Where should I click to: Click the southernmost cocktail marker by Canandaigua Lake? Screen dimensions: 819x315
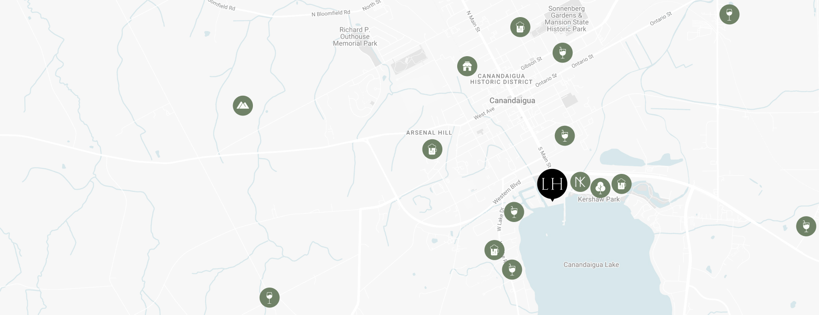click(x=512, y=270)
